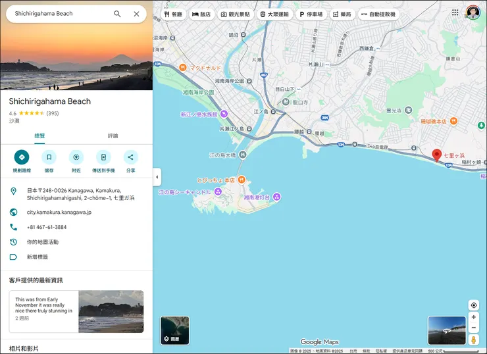Click the 湘南港灯台 lighthouse marker
This screenshot has width=487, height=354.
click(x=276, y=197)
